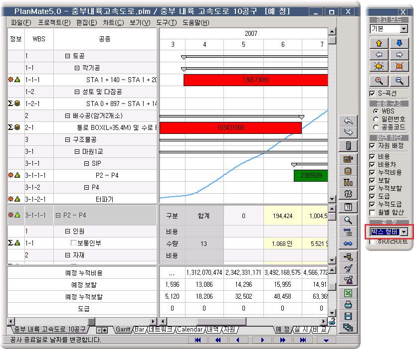Collapse the 배수공(암거2개소) tree node
This screenshot has height=349, width=414.
click(67, 116)
